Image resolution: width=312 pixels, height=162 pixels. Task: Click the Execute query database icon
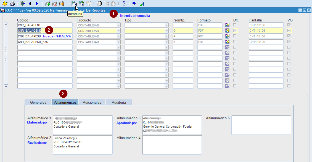(x=81, y=3)
